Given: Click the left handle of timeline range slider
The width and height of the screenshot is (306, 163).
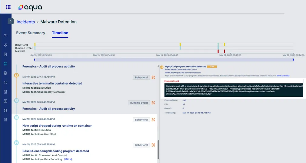Looking at the screenshot, I should tap(35, 60).
